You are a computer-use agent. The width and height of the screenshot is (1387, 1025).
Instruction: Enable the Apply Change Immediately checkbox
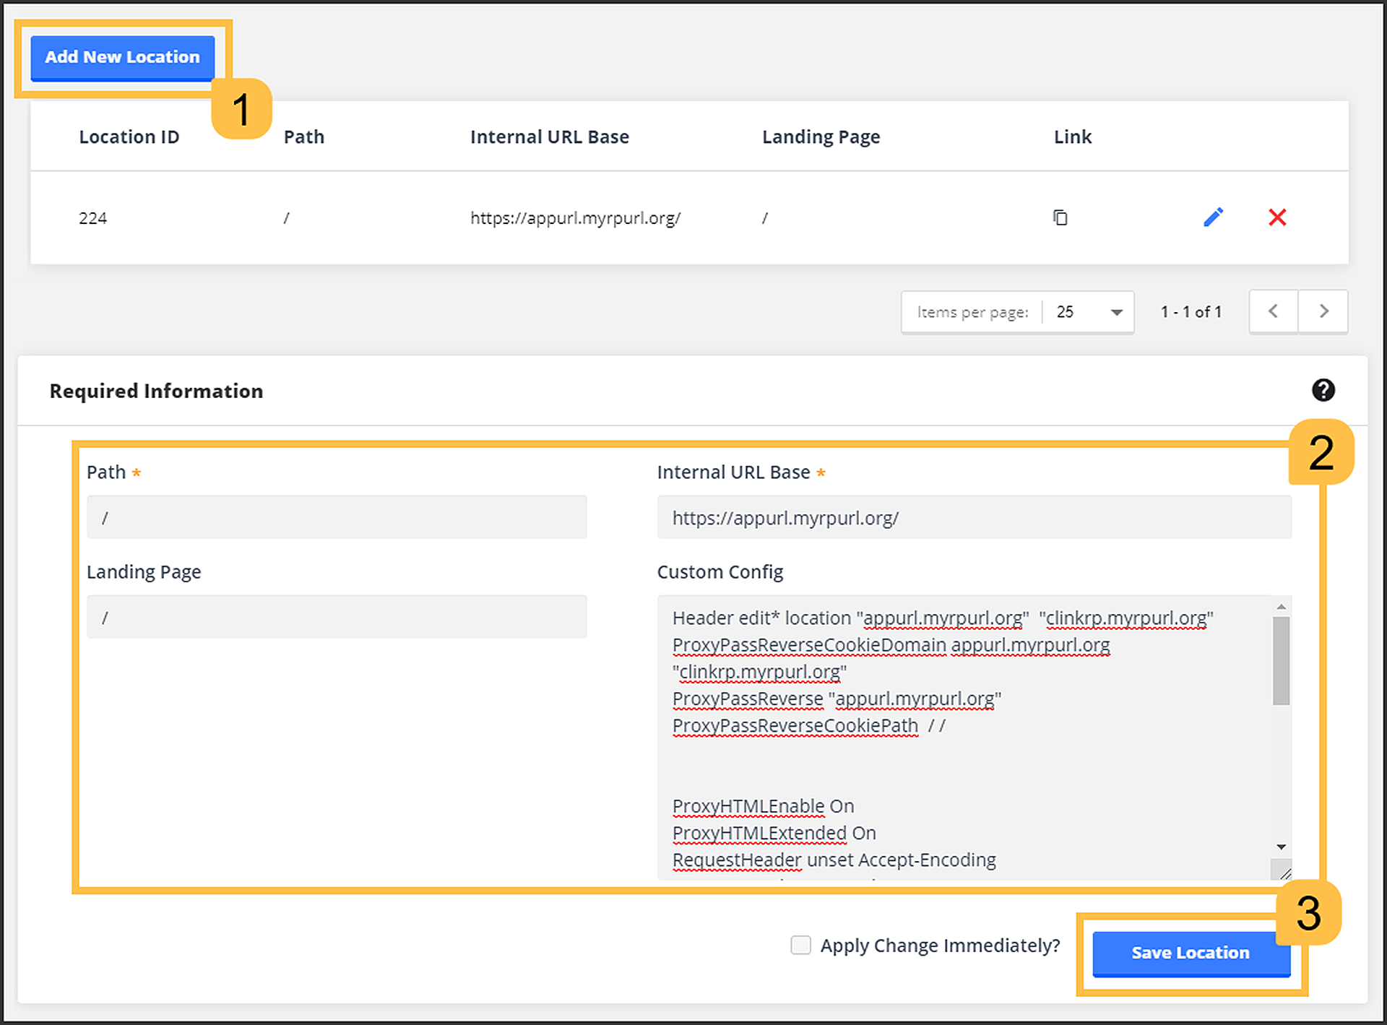(800, 945)
